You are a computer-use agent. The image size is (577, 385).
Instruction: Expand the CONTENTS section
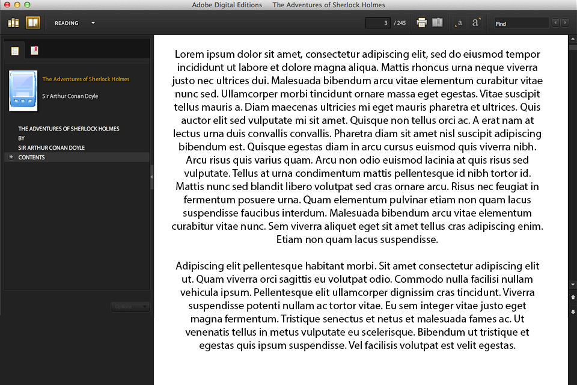[x=10, y=157]
